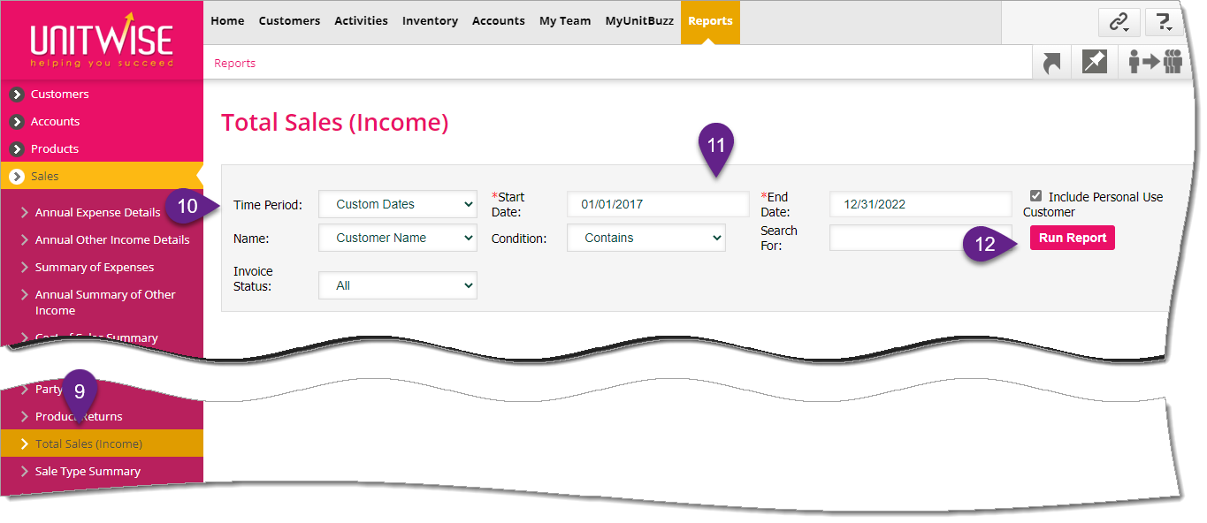Click the link icon in top-right corner
This screenshot has height=523, width=1207.
pos(1119,23)
